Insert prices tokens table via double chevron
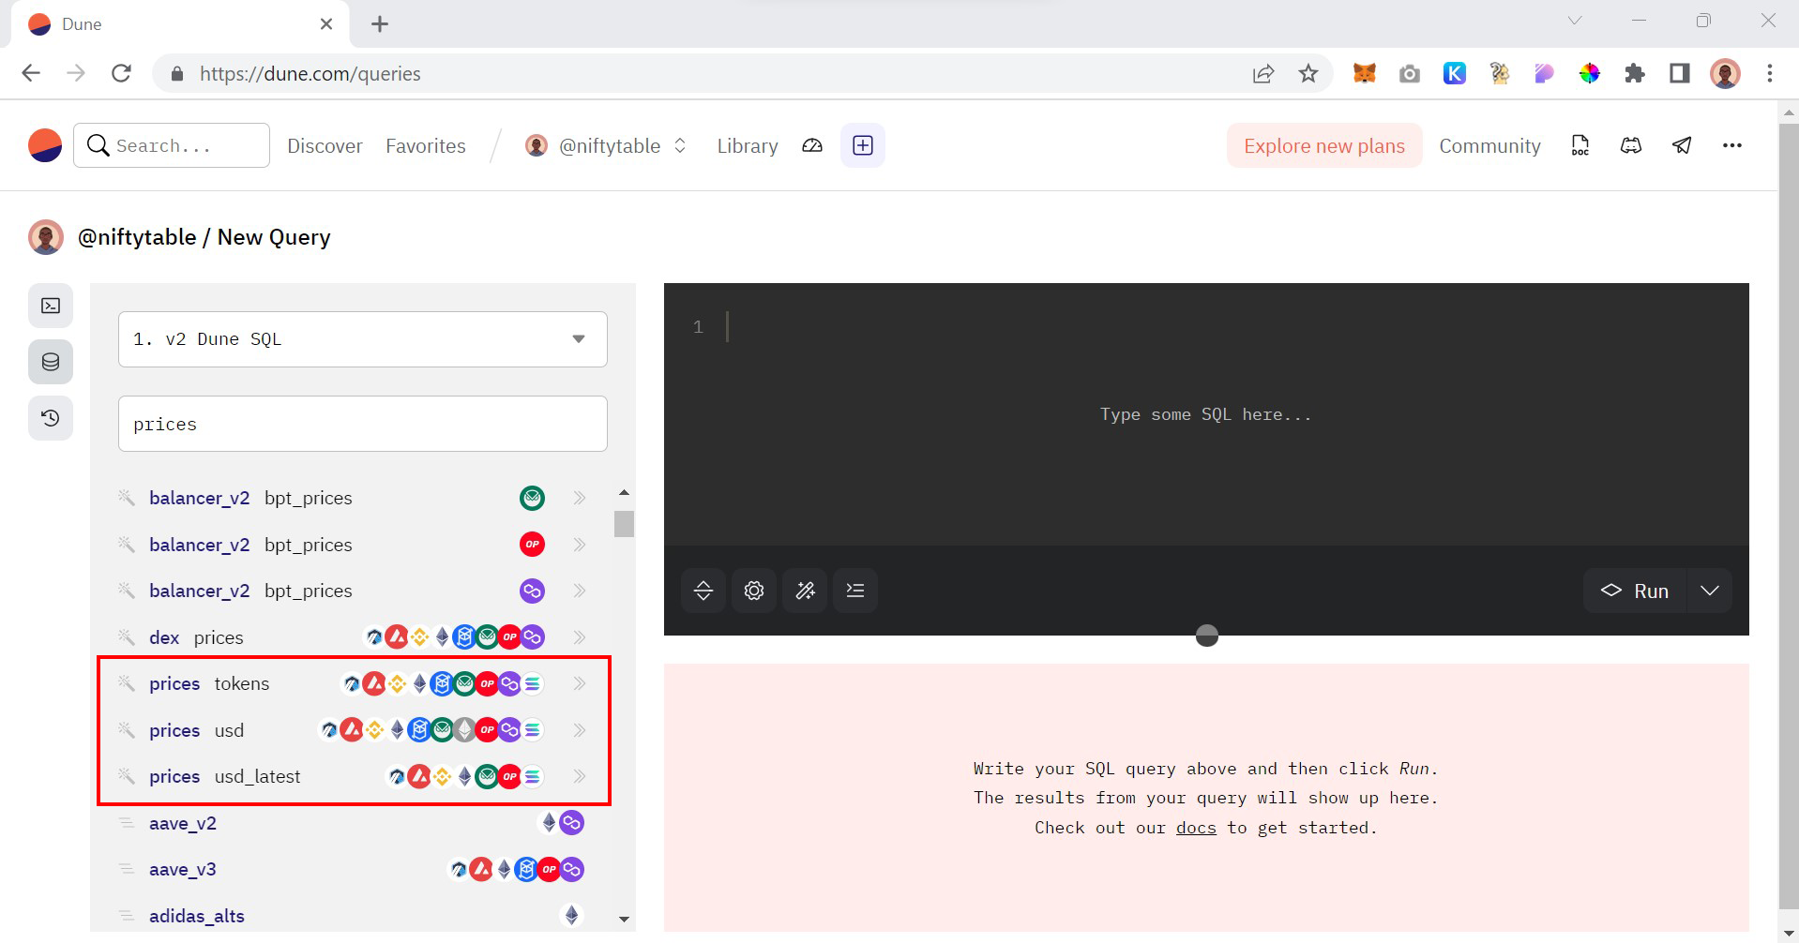 pyautogui.click(x=580, y=683)
